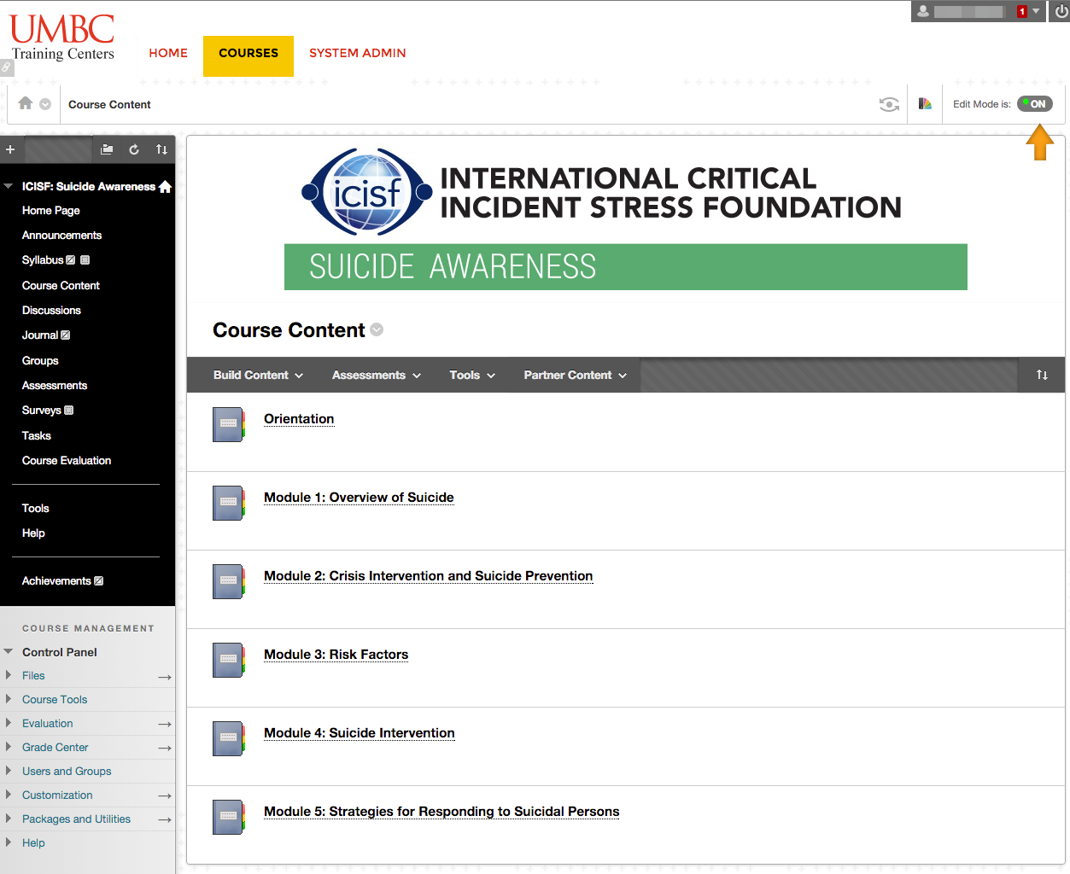1070x874 pixels.
Task: Click Orientation folder icon
Action: (229, 424)
